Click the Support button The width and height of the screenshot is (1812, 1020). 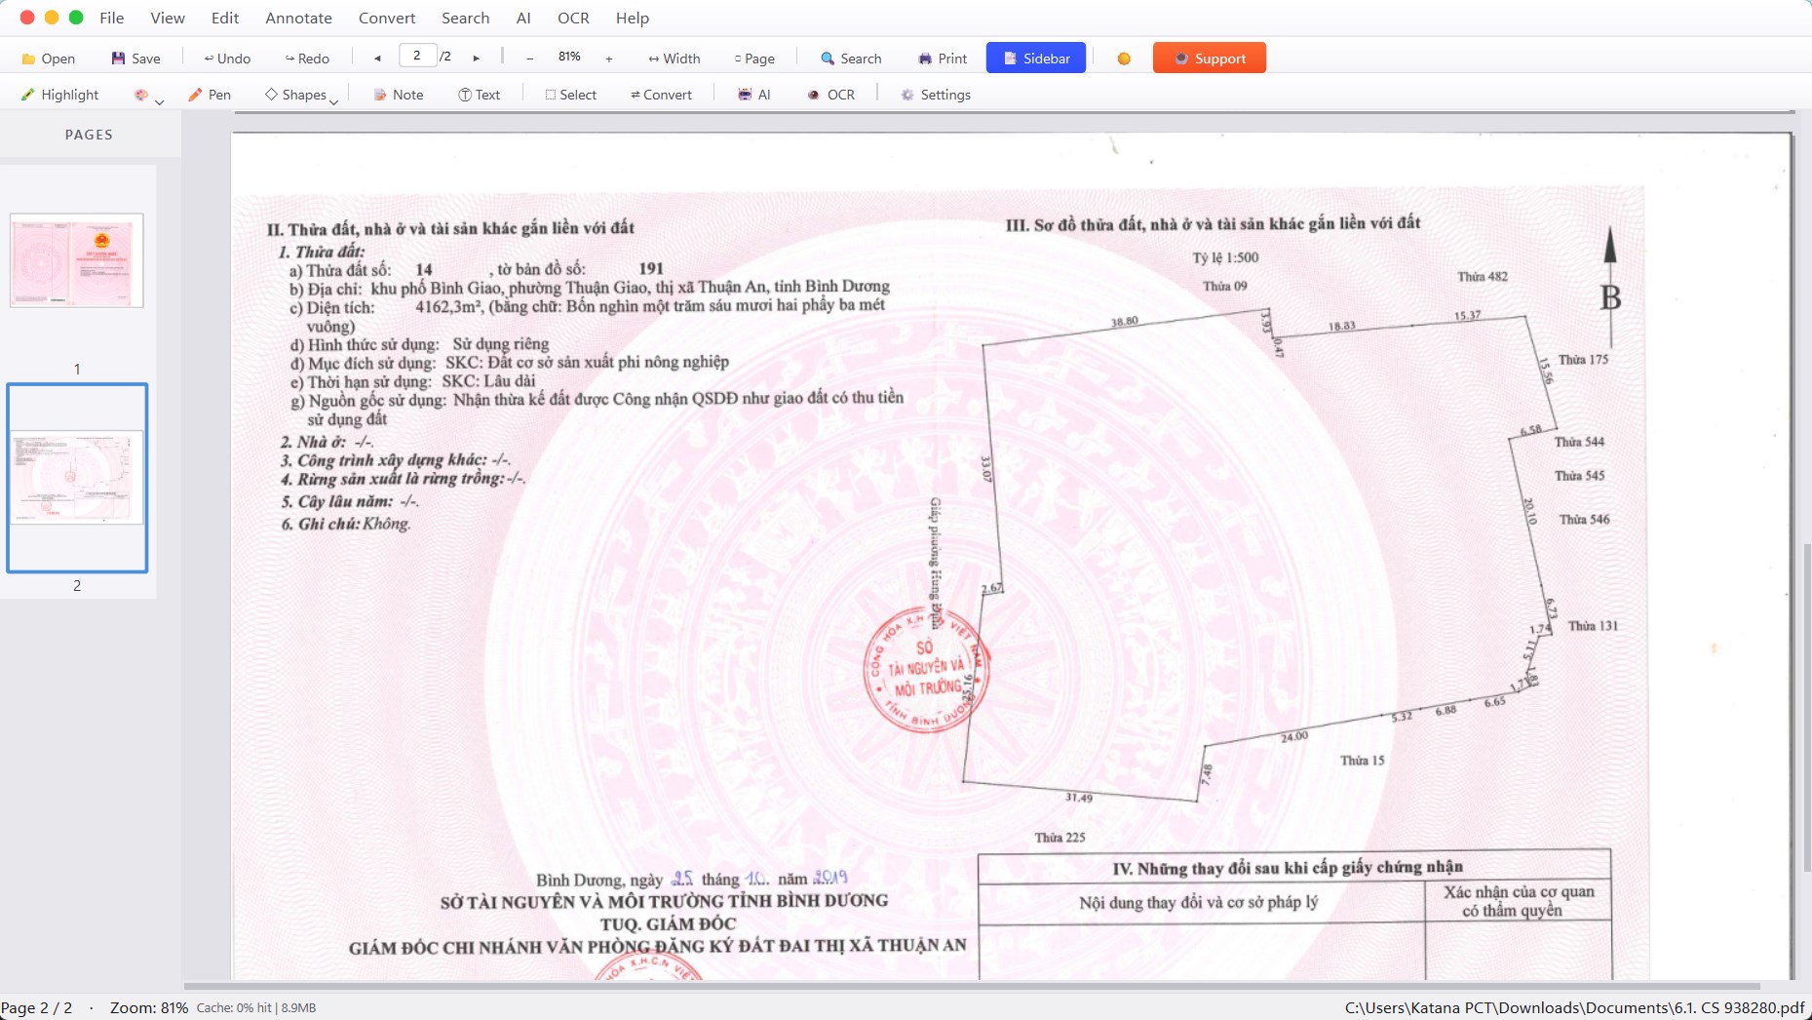click(x=1210, y=58)
